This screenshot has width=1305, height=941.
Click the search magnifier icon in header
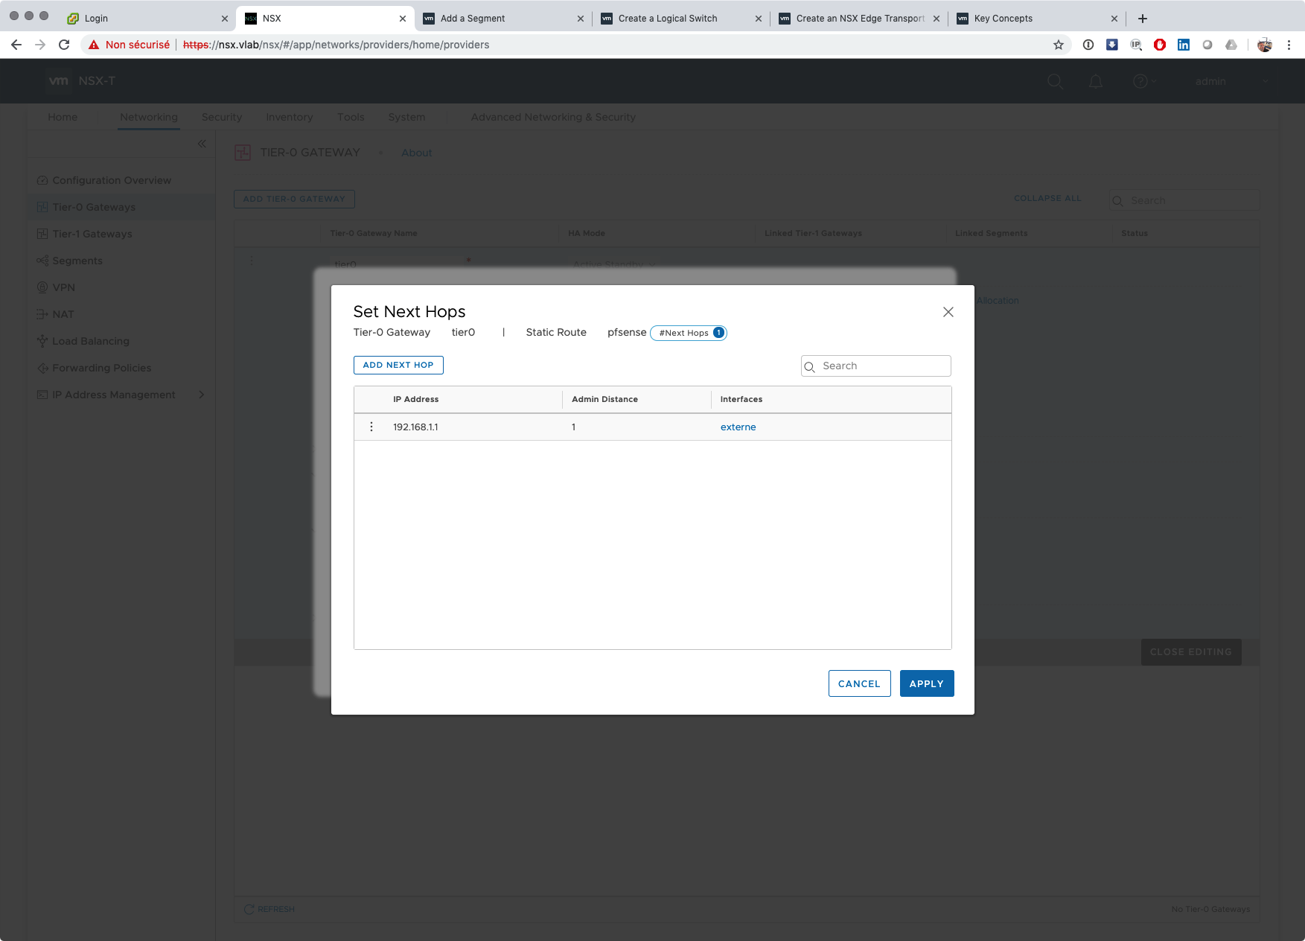[x=1055, y=81]
